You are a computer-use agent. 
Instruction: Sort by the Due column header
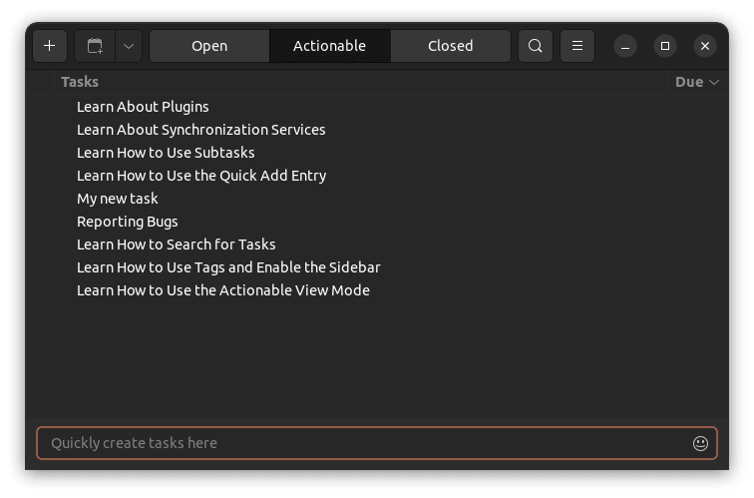[697, 82]
